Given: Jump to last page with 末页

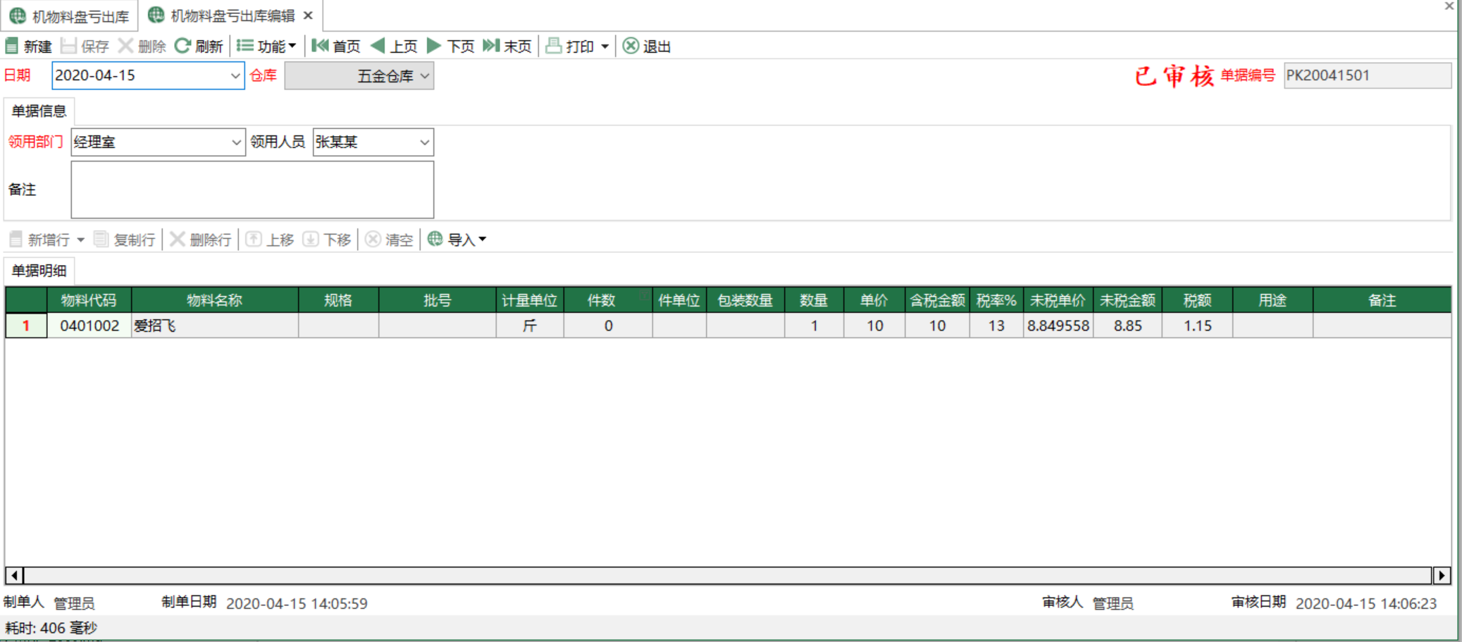Looking at the screenshot, I should pyautogui.click(x=507, y=47).
